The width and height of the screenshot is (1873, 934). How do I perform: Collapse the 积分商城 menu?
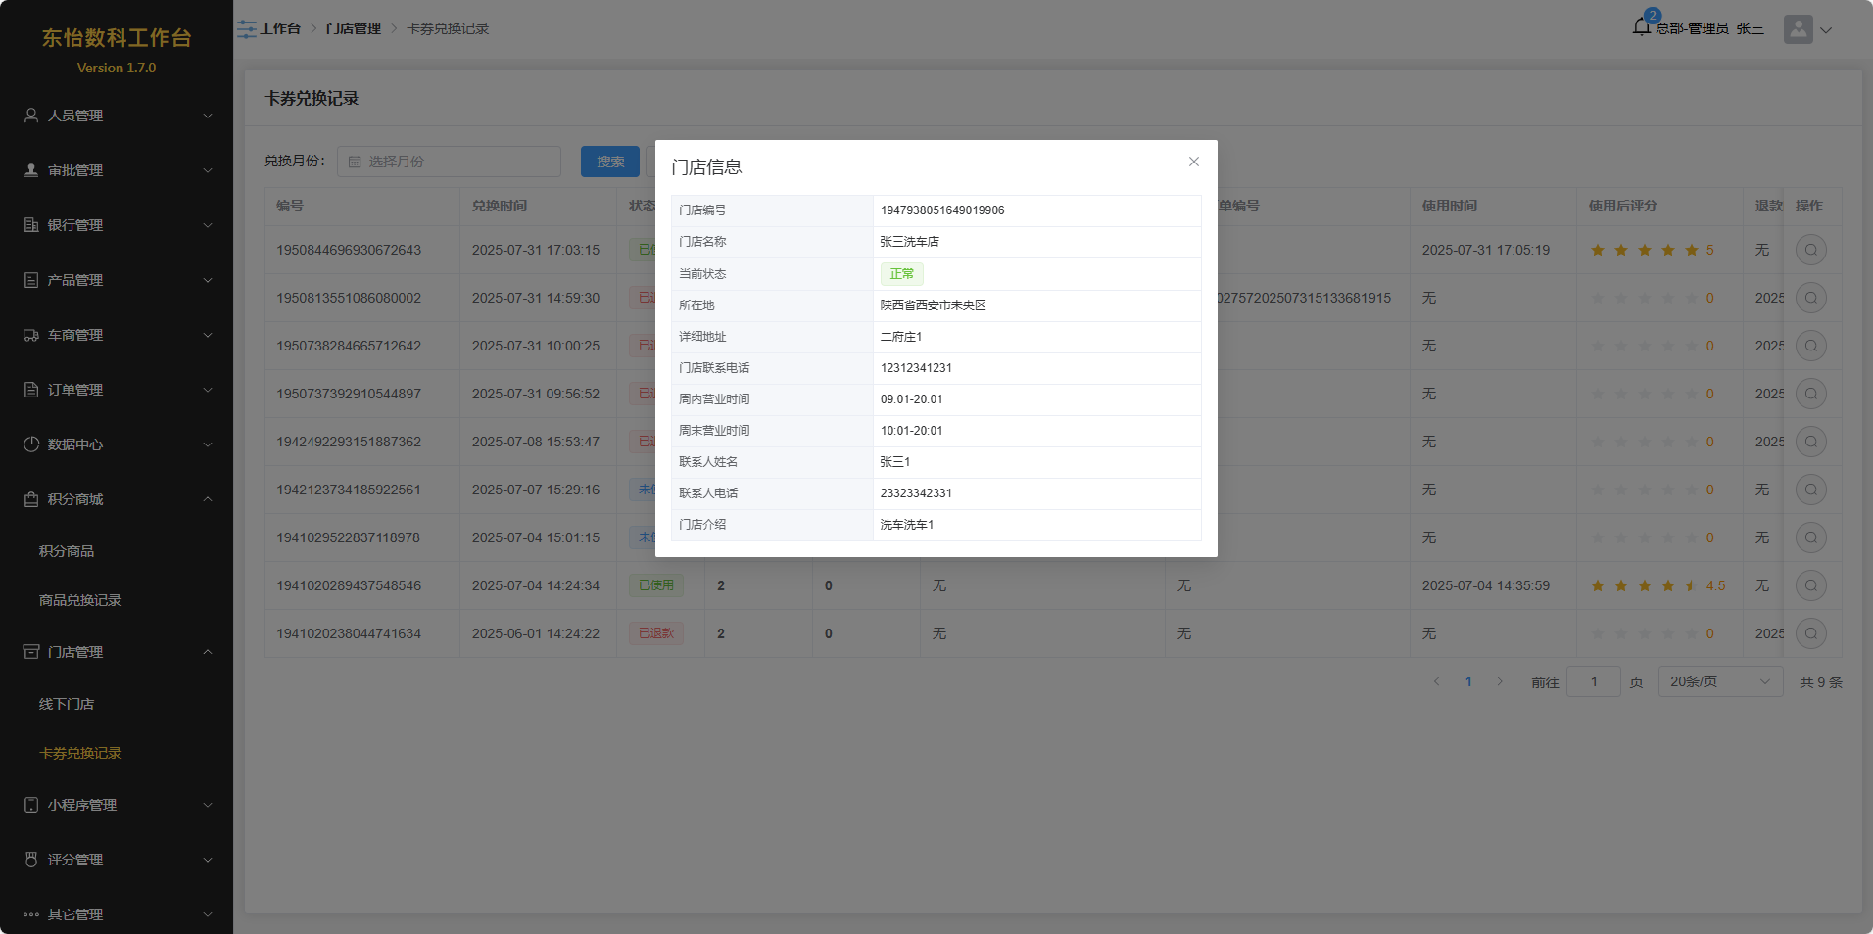click(x=117, y=499)
